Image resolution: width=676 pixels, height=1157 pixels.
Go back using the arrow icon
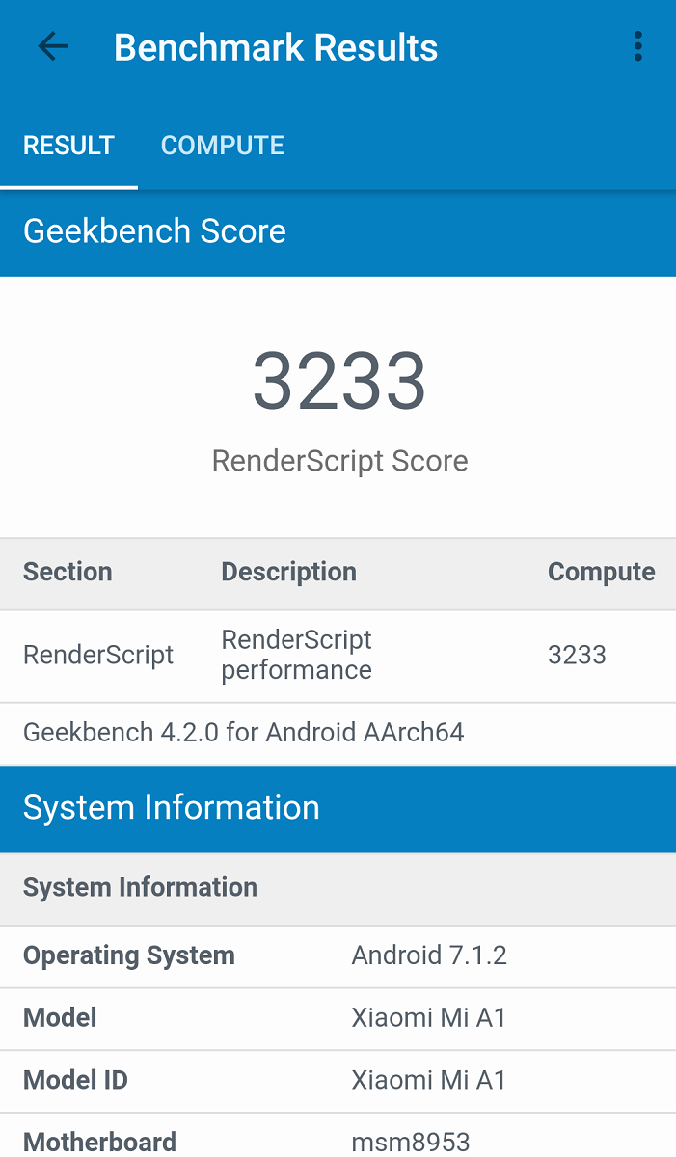click(x=53, y=46)
